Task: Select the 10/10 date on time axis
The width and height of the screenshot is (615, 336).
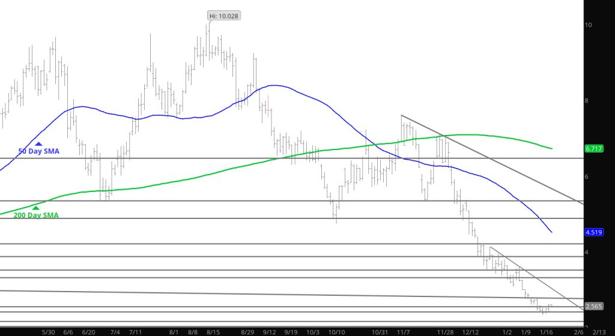Action: (x=334, y=331)
